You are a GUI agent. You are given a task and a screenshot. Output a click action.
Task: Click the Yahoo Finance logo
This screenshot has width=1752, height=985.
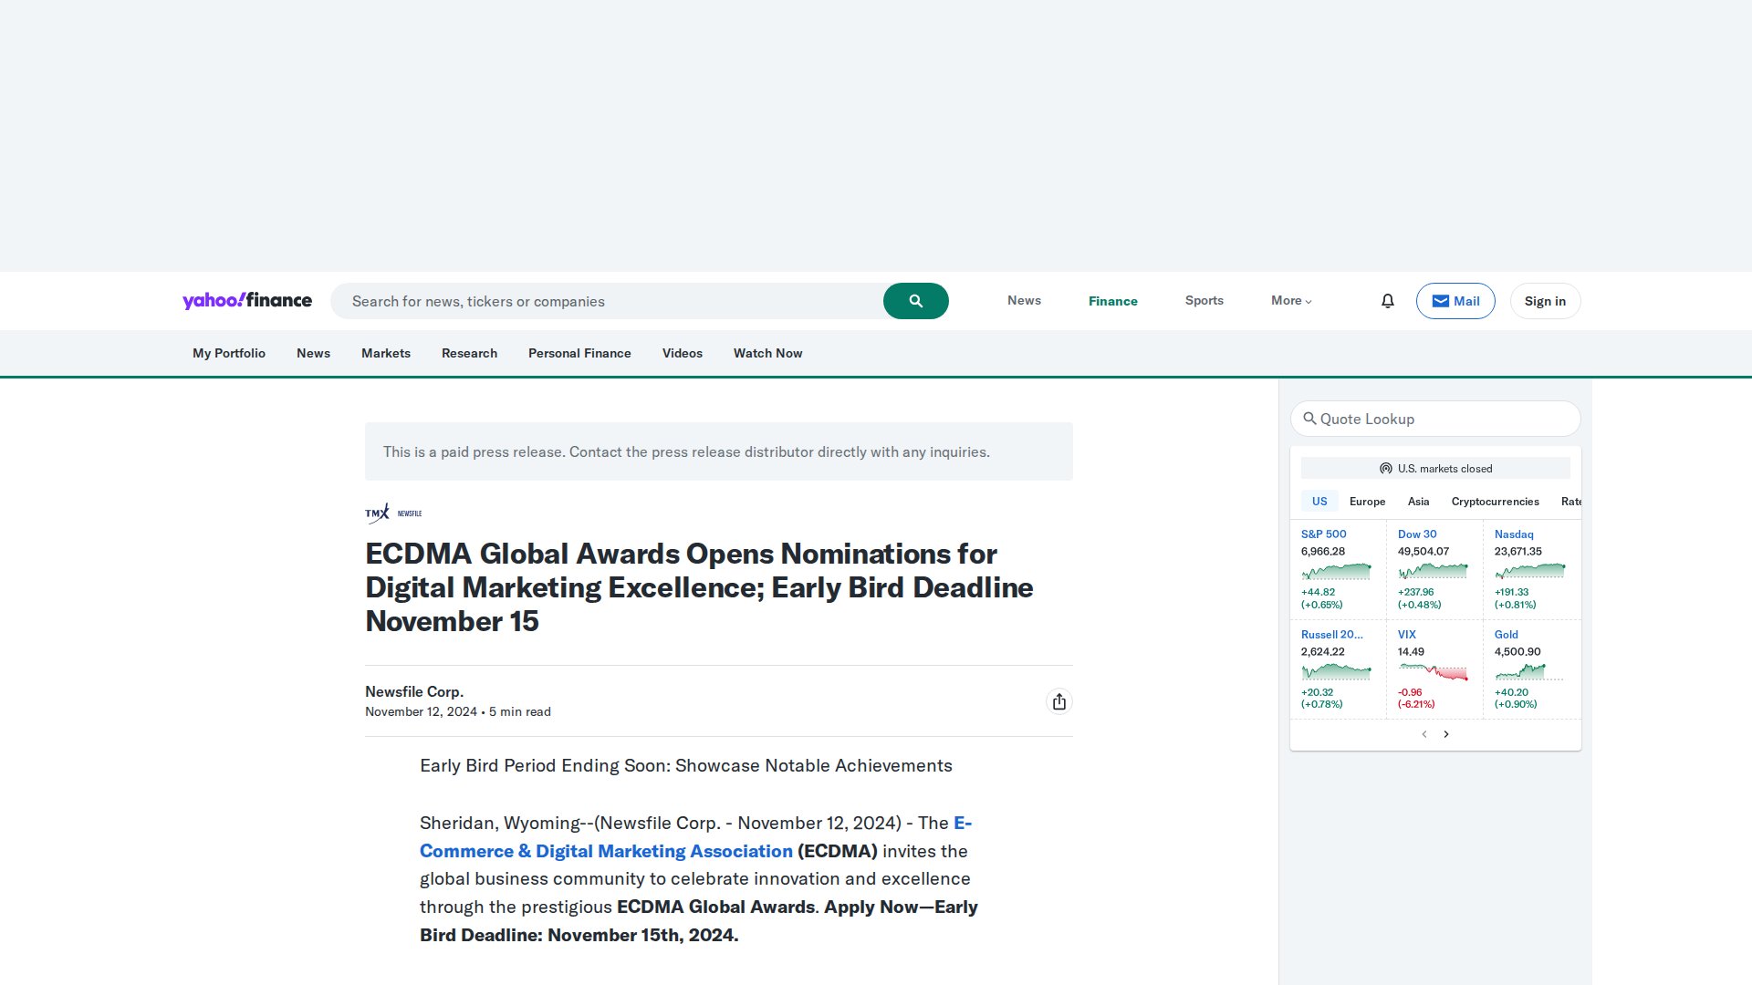pos(246,300)
